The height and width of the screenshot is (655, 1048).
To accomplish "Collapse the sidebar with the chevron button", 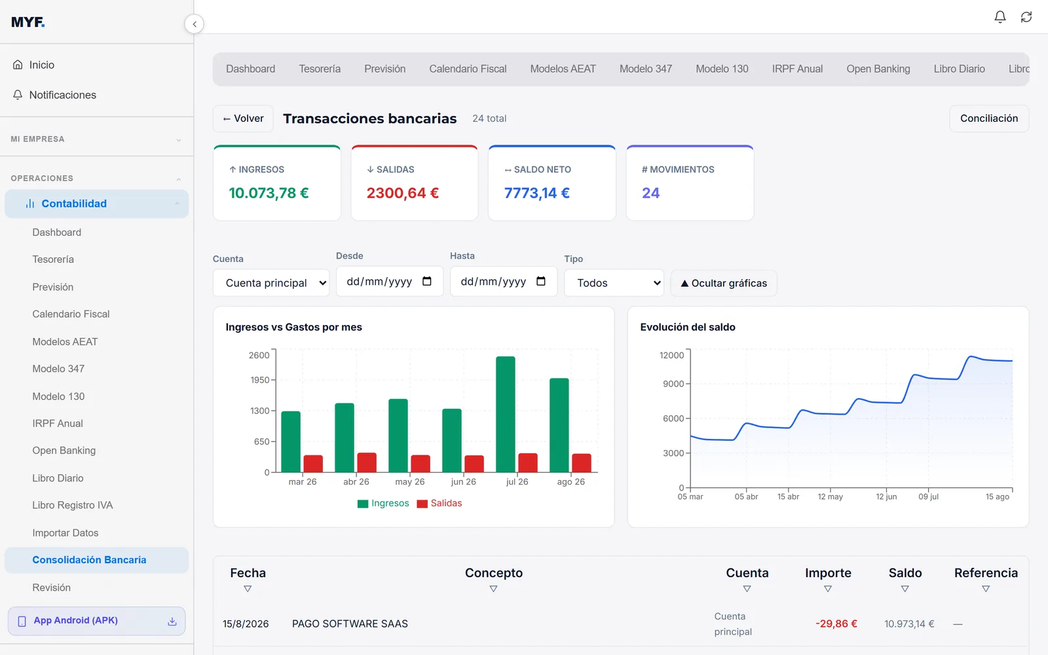I will (194, 24).
